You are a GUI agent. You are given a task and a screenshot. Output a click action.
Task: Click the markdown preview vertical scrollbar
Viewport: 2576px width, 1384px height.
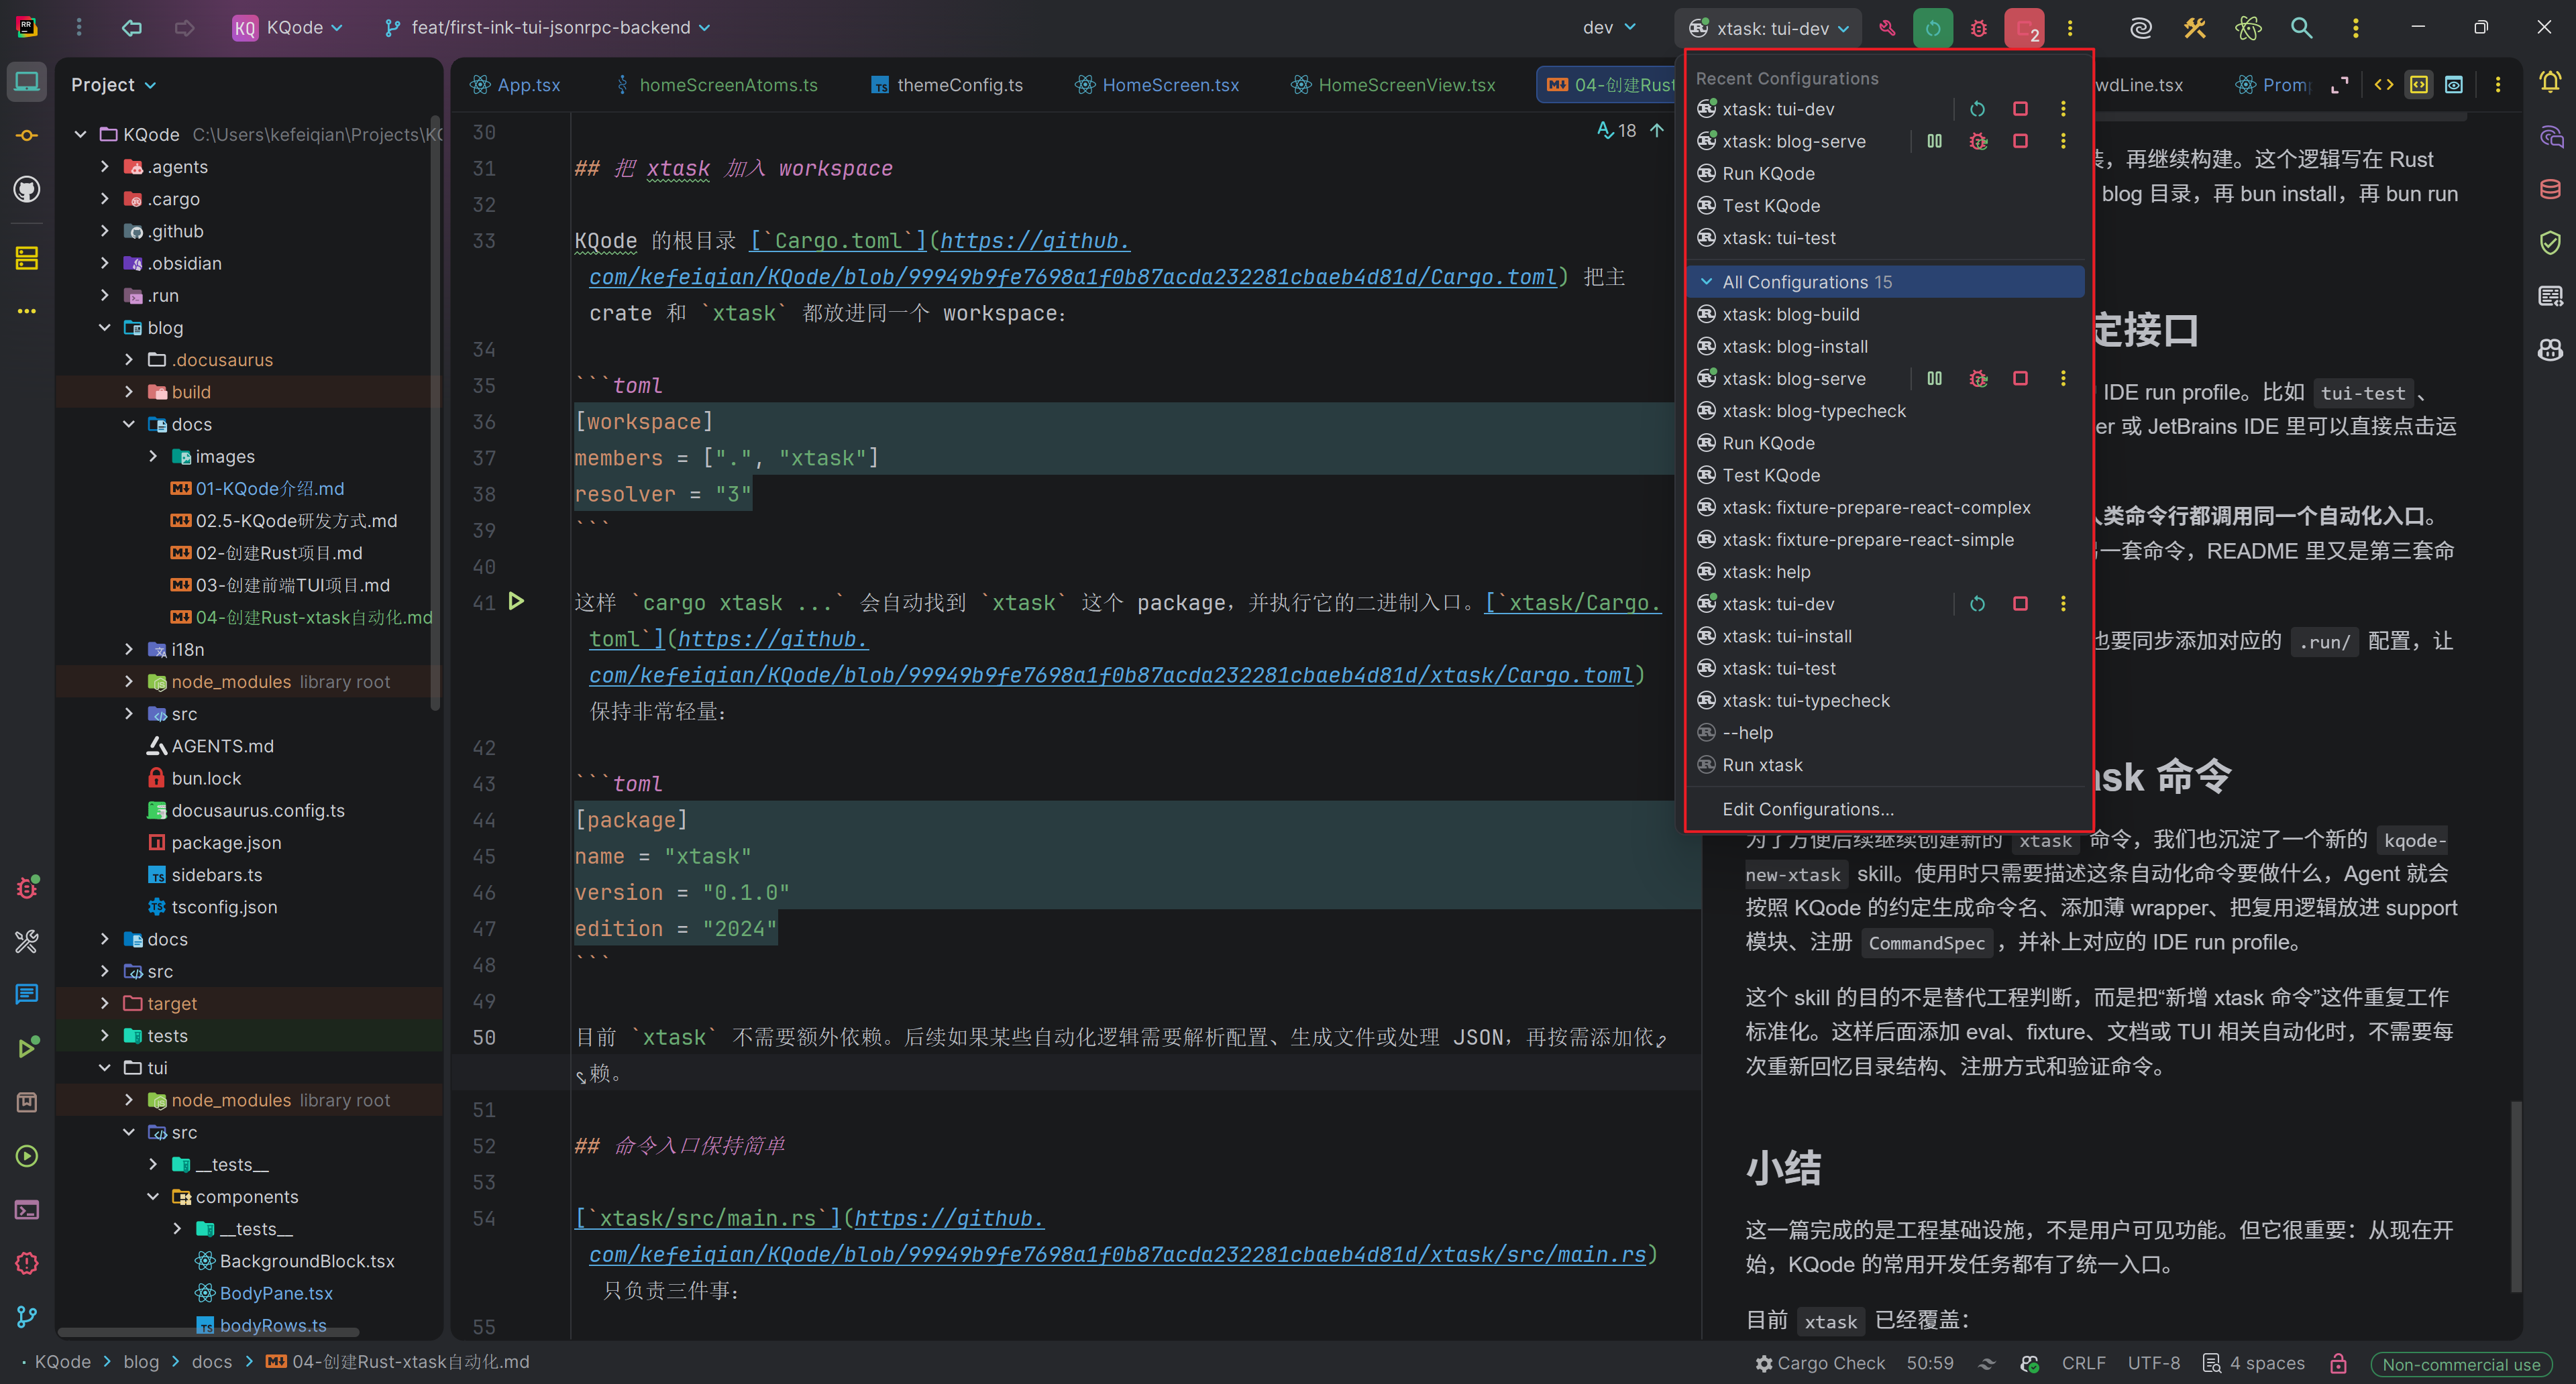[x=2516, y=1197]
